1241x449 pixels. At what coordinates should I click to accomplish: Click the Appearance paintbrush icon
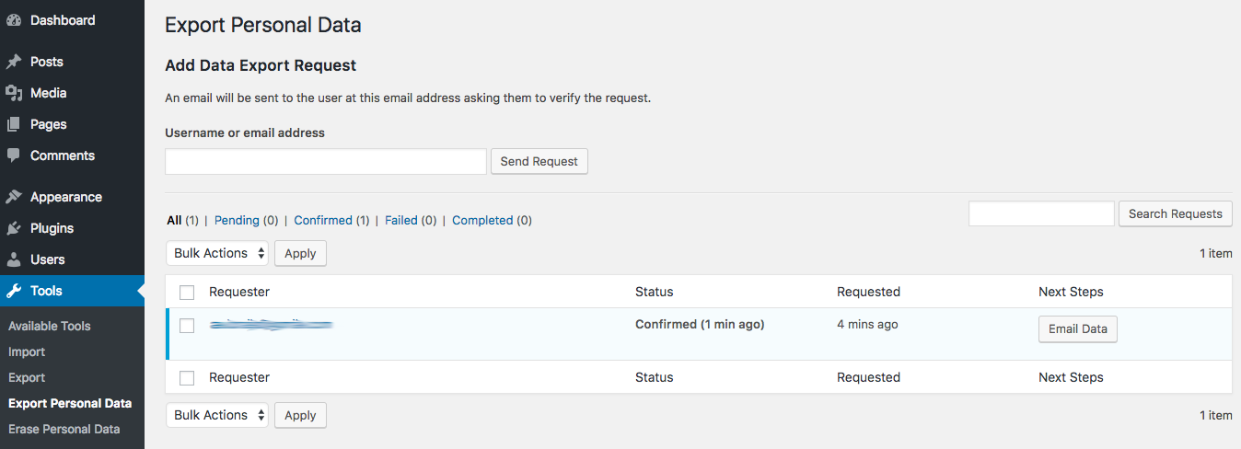14,197
